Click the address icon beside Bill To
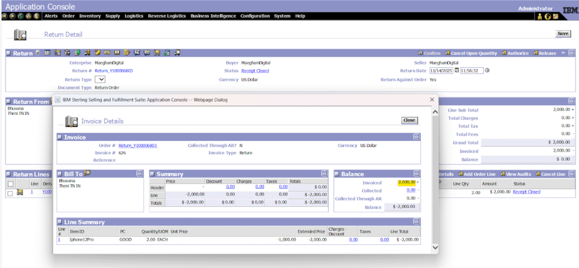Image resolution: width=579 pixels, height=268 pixels. pos(87,173)
